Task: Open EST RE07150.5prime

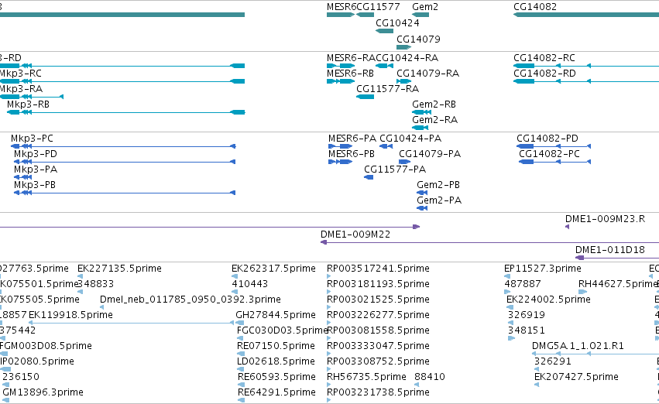Action: point(276,347)
